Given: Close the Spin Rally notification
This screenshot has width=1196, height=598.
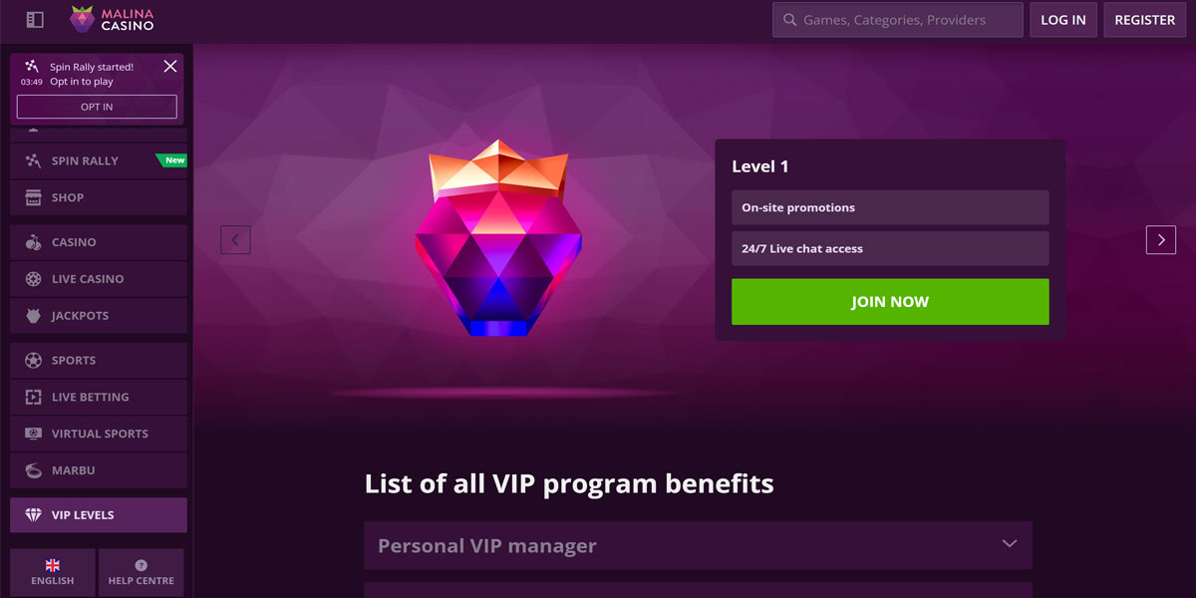Looking at the screenshot, I should (170, 66).
